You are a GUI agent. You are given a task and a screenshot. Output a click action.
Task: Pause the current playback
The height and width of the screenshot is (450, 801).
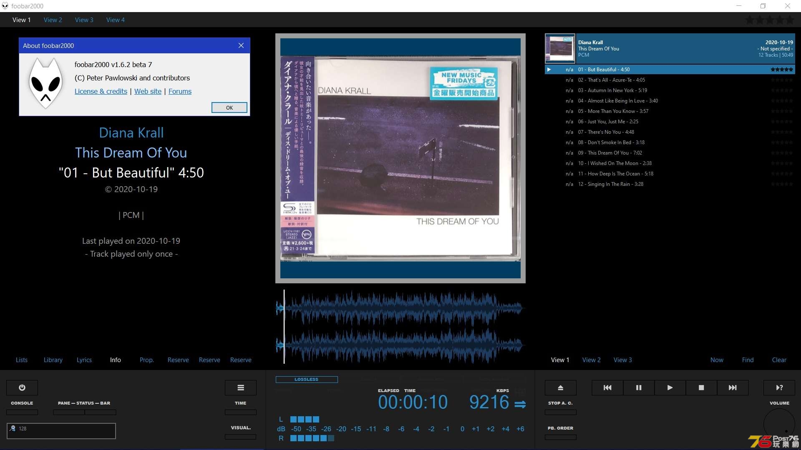click(x=639, y=387)
